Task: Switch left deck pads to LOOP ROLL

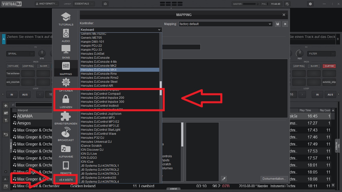Action: pyautogui.click(x=28, y=66)
